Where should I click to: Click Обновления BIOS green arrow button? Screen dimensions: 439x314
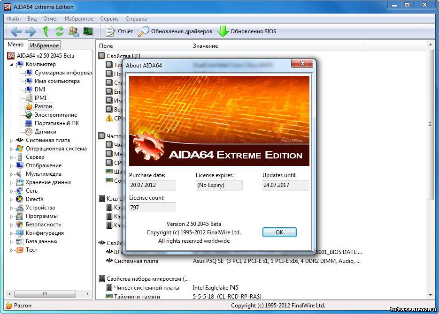pos(247,31)
